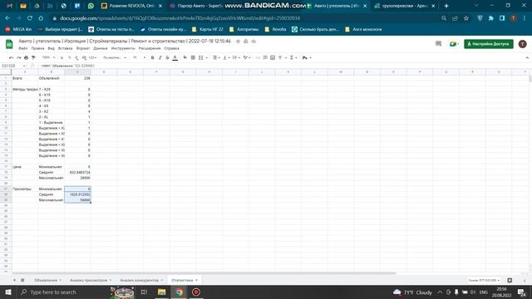Viewport: 532px width, 299px height.
Task: Open the Данные menu
Action: [x=101, y=48]
